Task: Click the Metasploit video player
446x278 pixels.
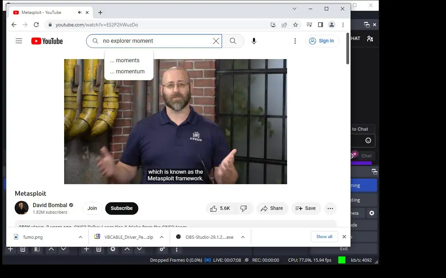Action: (176, 122)
